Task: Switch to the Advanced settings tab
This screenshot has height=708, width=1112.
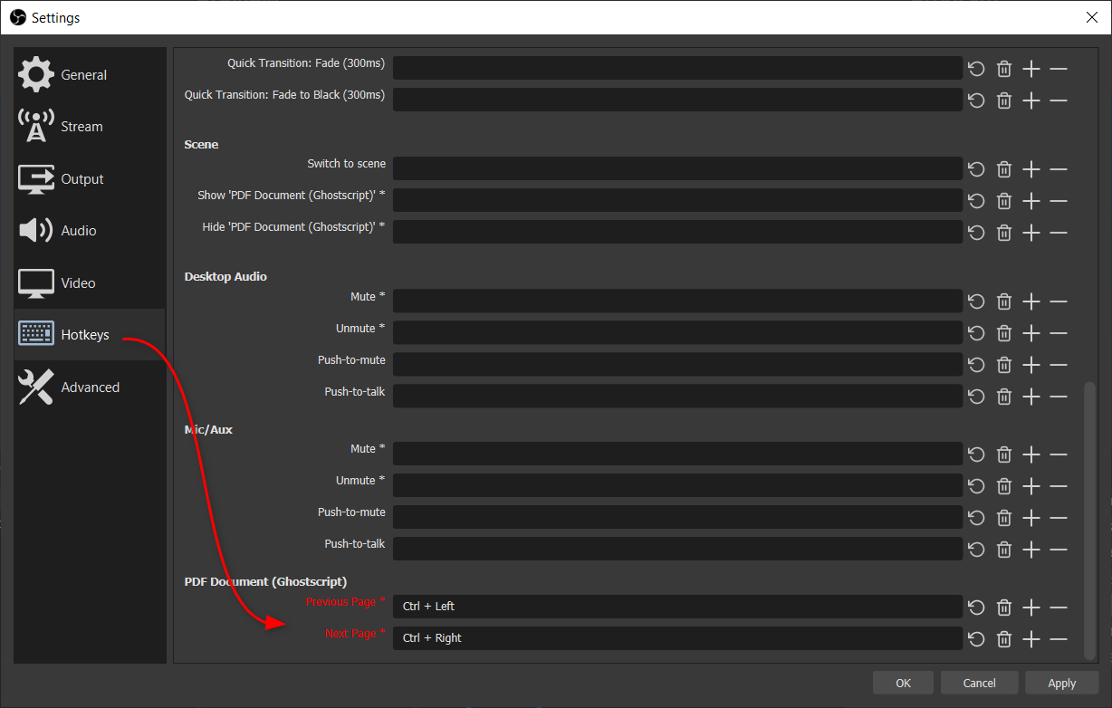Action: 90,387
